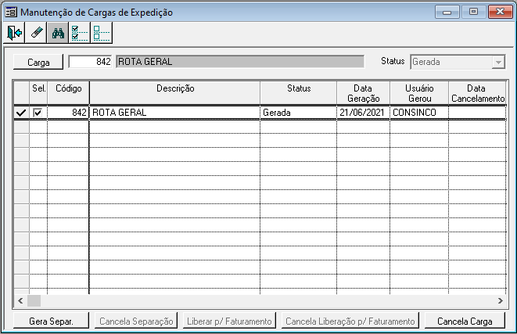Uncheck the Sel. checkbox for load 842

[x=38, y=113]
